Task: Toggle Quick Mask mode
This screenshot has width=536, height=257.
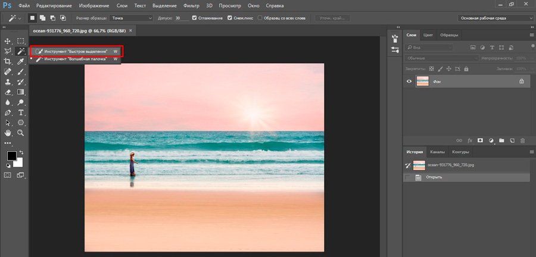Action: 7,175
